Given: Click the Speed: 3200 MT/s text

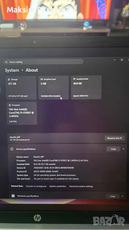Looking at the screenshot, I should (81, 96).
